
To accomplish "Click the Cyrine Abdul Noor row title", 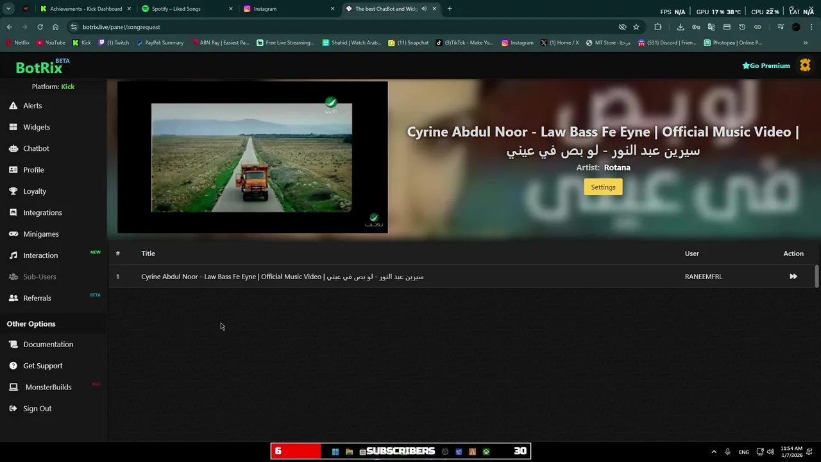I will [x=282, y=277].
